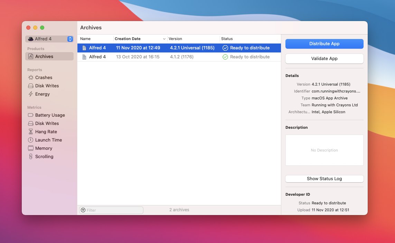Click the Disk Writes drive icon under Reports
This screenshot has width=395, height=243.
(x=31, y=86)
